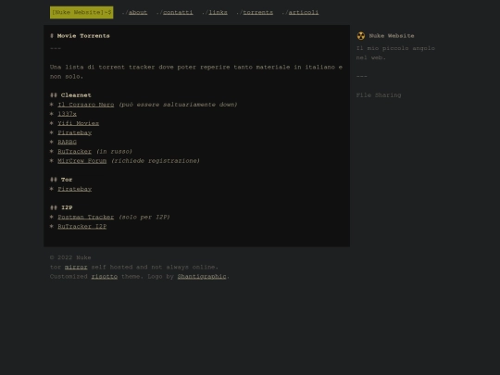Click the [Nuke Website]-$ logo button

[x=81, y=12]
